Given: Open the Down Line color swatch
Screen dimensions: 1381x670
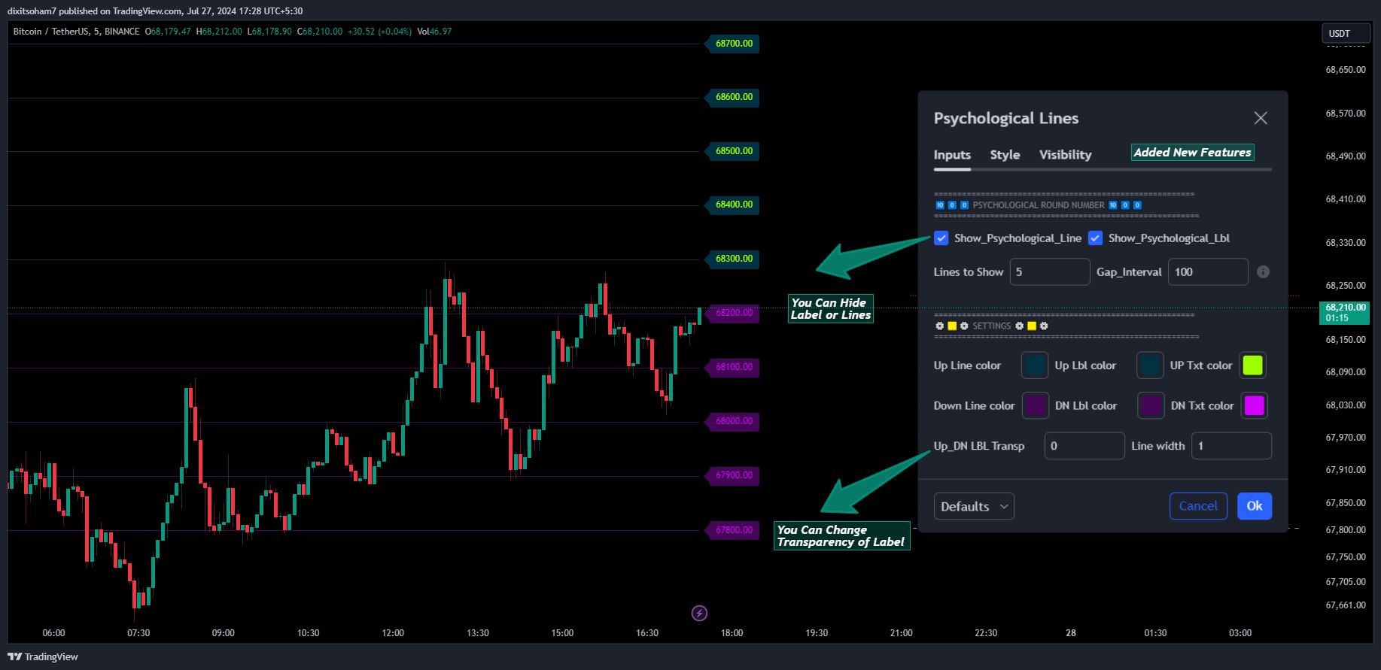Looking at the screenshot, I should [x=1036, y=406].
